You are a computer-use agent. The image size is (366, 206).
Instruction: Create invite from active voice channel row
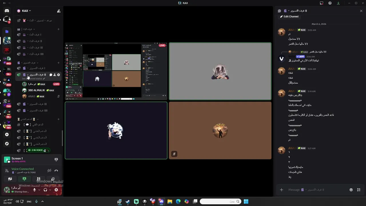click(55, 75)
